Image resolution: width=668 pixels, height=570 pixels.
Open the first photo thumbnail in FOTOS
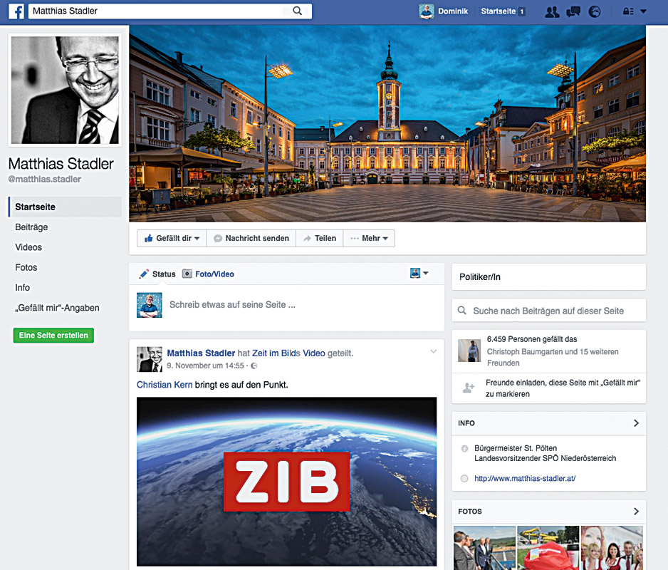(x=484, y=548)
